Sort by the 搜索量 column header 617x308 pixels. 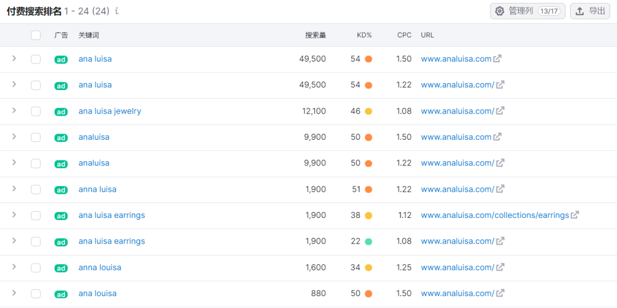pyautogui.click(x=315, y=35)
